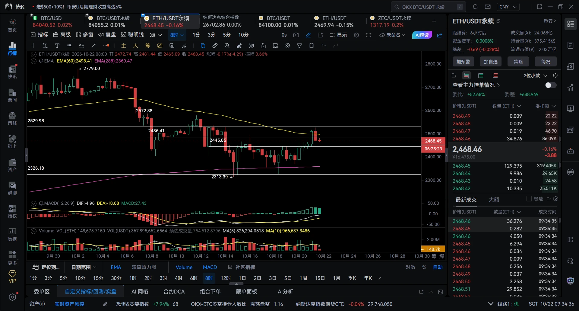Click the OKX BTC/USDT search field
579x311 pixels.
[429, 7]
